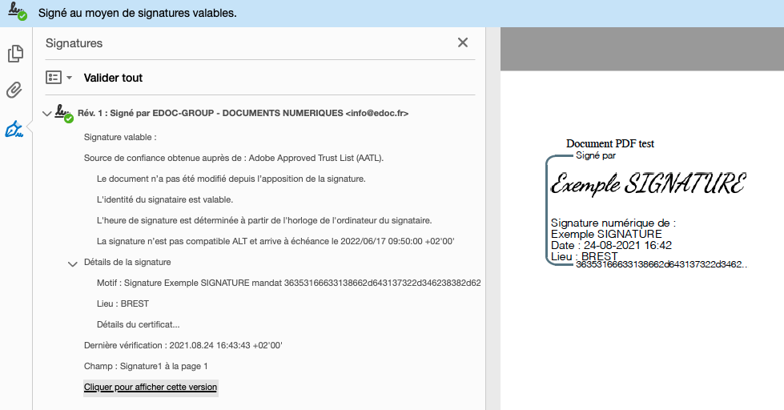The height and width of the screenshot is (410, 784).
Task: Select the Lieu : BREST detail line
Action: (123, 303)
